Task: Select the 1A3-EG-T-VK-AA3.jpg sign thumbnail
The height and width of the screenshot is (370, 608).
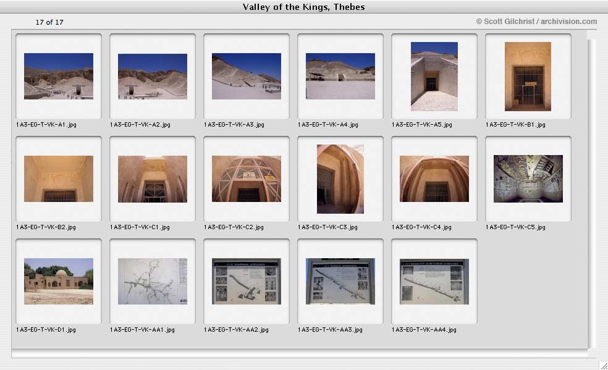Action: click(x=340, y=281)
